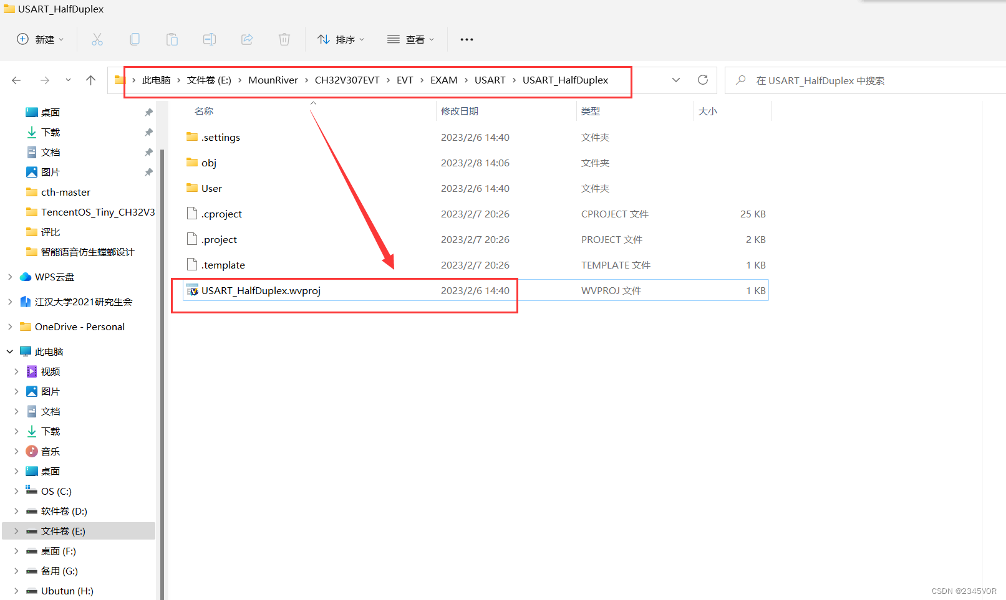Open 智能语音仿生蟑螂设计 in the sidebar
This screenshot has height=600, width=1006.
[88, 252]
